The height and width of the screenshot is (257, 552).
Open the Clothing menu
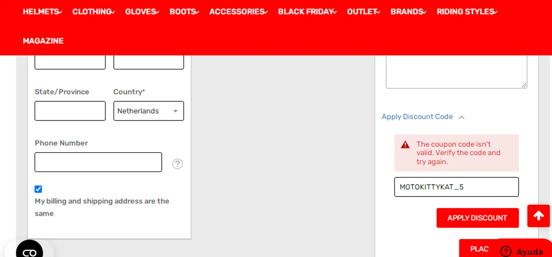click(93, 12)
